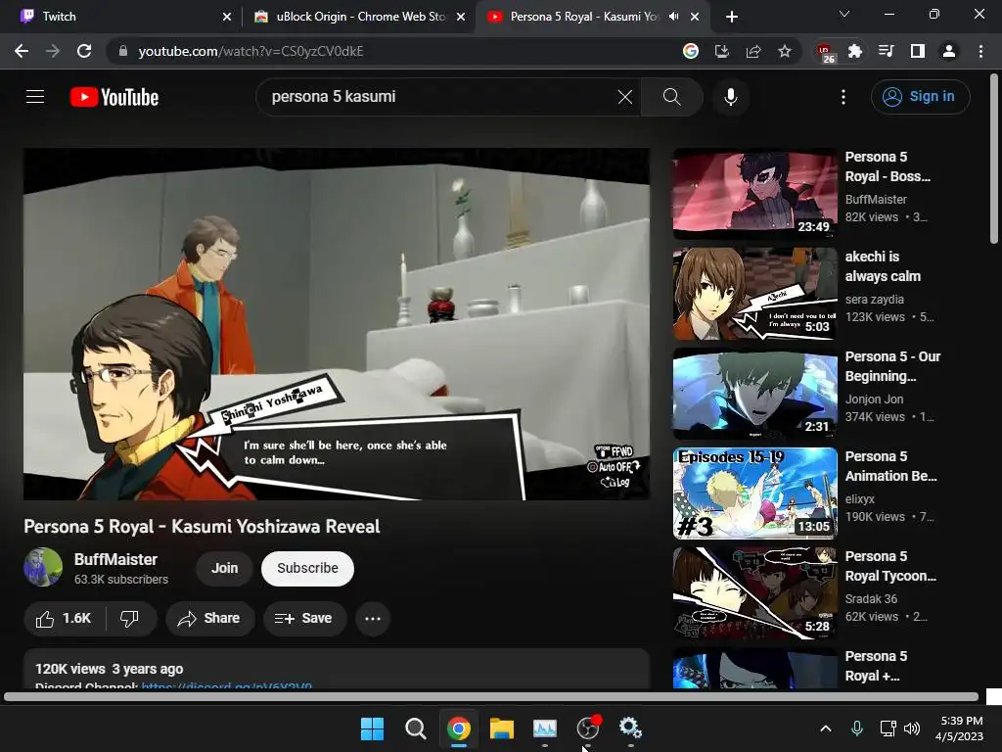Open a new tab with the plus button
The height and width of the screenshot is (752, 1002).
click(x=732, y=17)
